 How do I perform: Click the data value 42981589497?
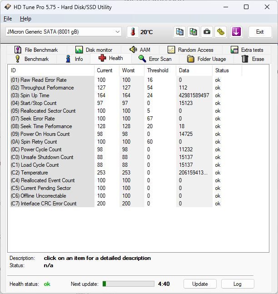(194, 95)
